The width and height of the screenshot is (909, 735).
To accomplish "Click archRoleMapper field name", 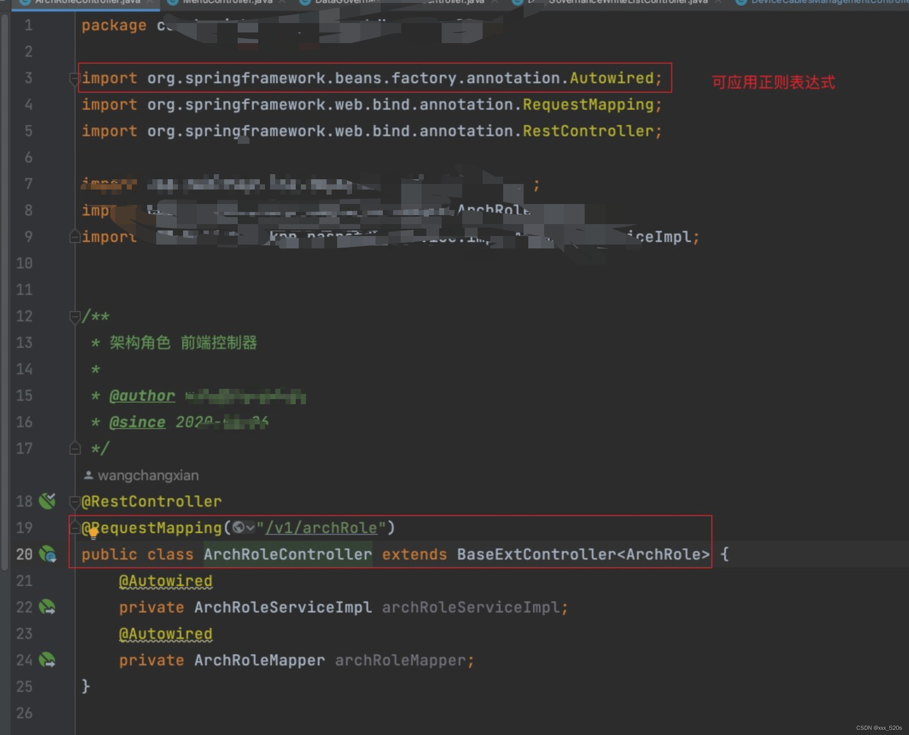I will (x=400, y=660).
